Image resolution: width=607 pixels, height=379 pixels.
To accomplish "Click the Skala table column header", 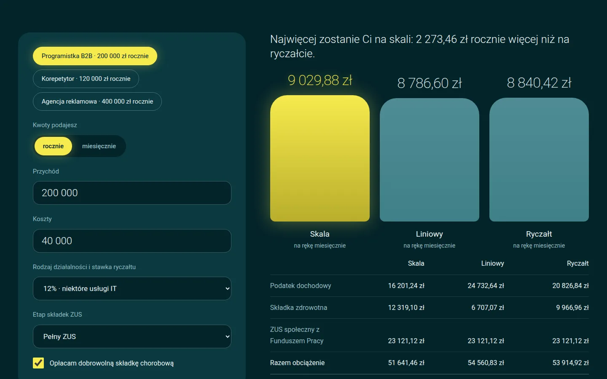I will coord(416,263).
